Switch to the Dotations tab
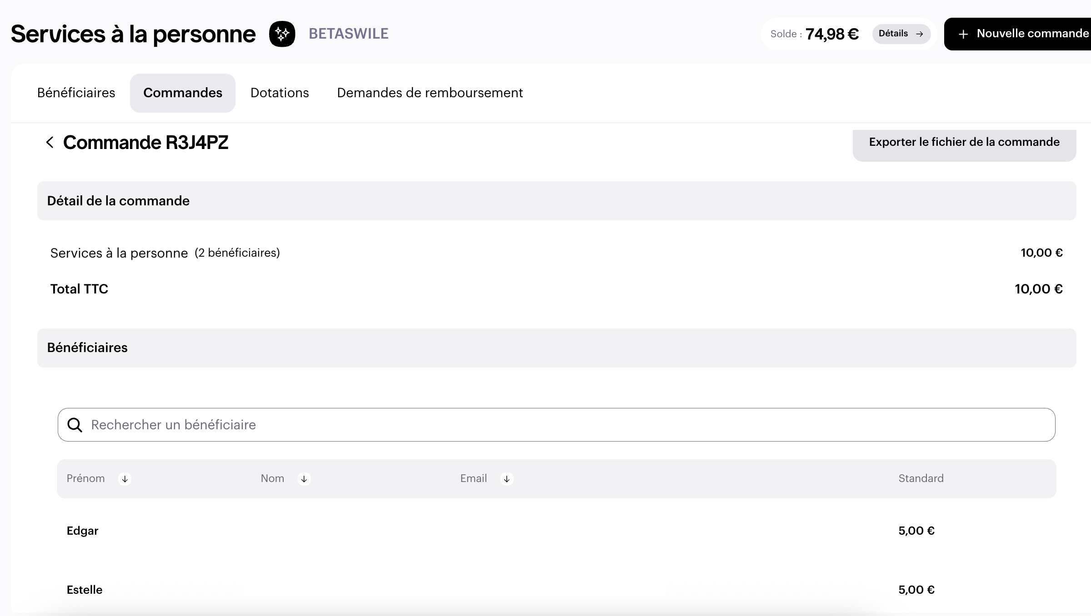This screenshot has height=616, width=1091. coord(280,93)
